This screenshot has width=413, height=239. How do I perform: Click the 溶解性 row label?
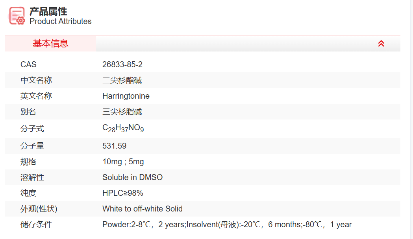coord(32,177)
